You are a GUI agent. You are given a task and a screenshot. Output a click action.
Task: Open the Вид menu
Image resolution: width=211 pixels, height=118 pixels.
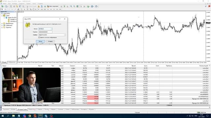point(10,4)
